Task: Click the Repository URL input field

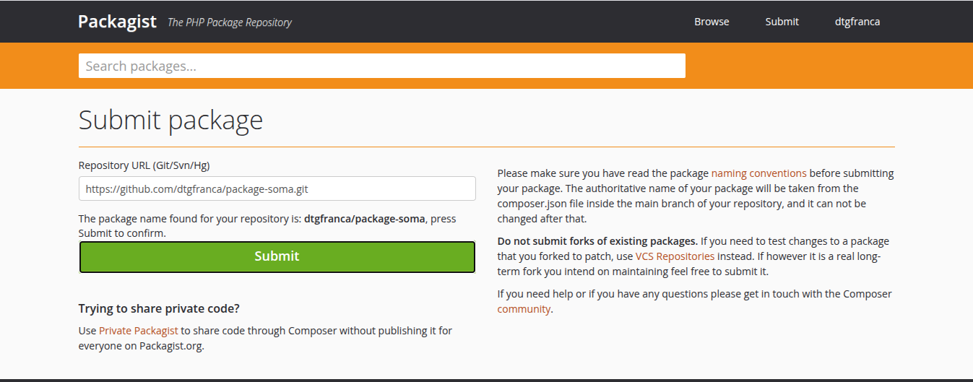Action: pos(277,188)
